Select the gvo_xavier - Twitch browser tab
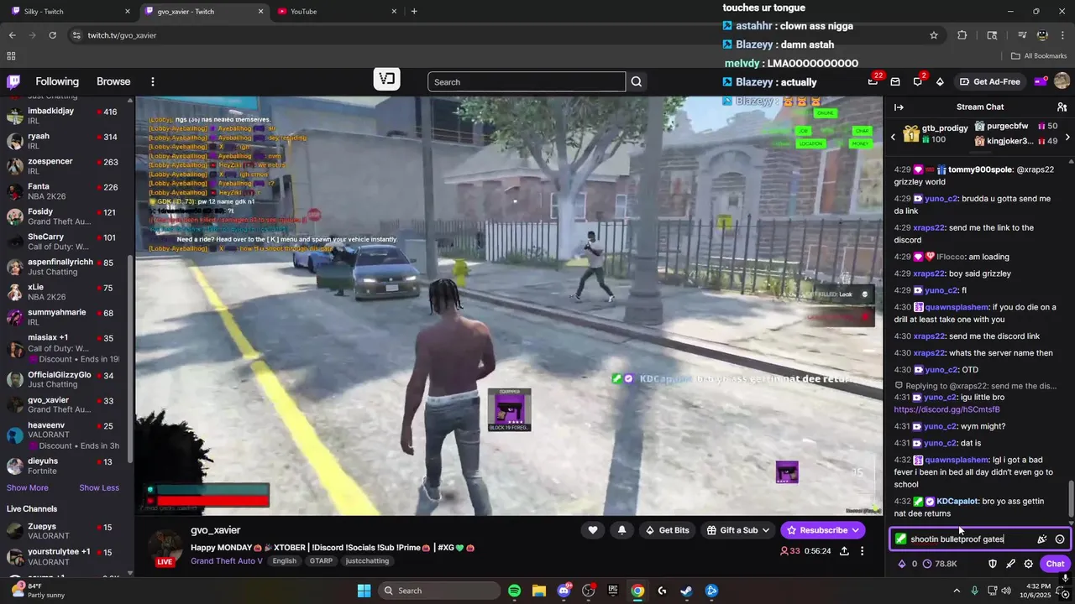Image resolution: width=1075 pixels, height=604 pixels. (x=203, y=12)
